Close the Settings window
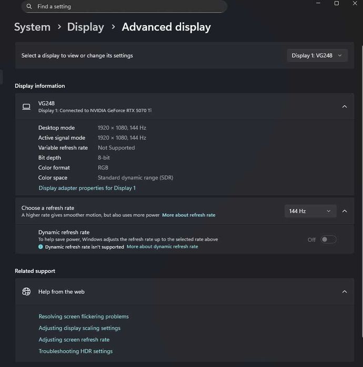Image resolution: width=363 pixels, height=367 pixels. pyautogui.click(x=355, y=3)
